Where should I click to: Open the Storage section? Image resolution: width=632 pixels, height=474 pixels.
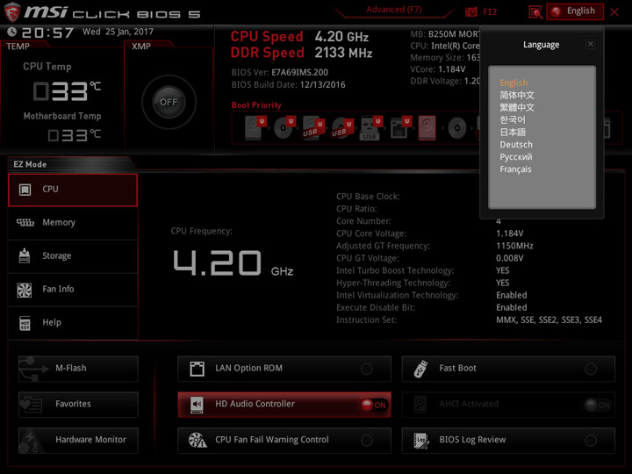73,256
